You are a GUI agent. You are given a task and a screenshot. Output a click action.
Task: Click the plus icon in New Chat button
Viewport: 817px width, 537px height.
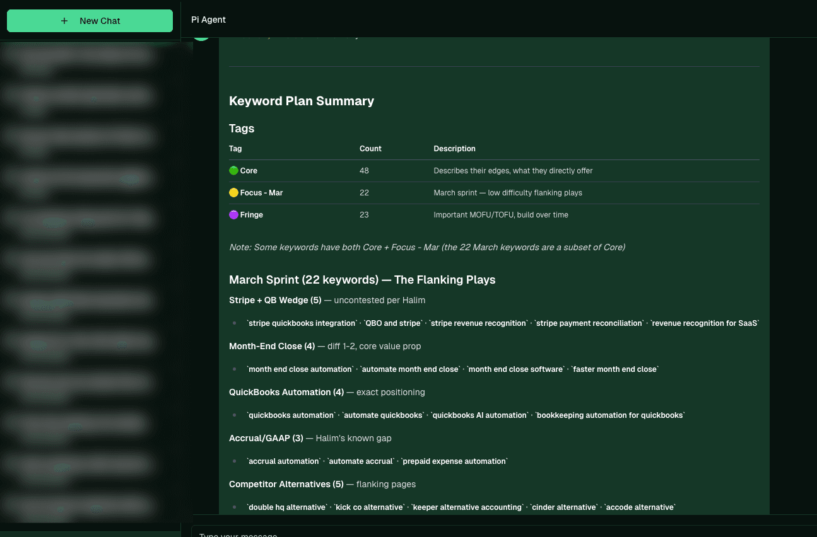point(64,21)
